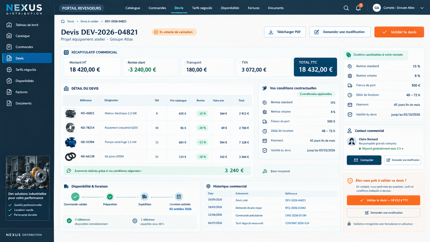Click top Demander une modification button
Viewport: 430px width, 242px height.
[x=340, y=32]
